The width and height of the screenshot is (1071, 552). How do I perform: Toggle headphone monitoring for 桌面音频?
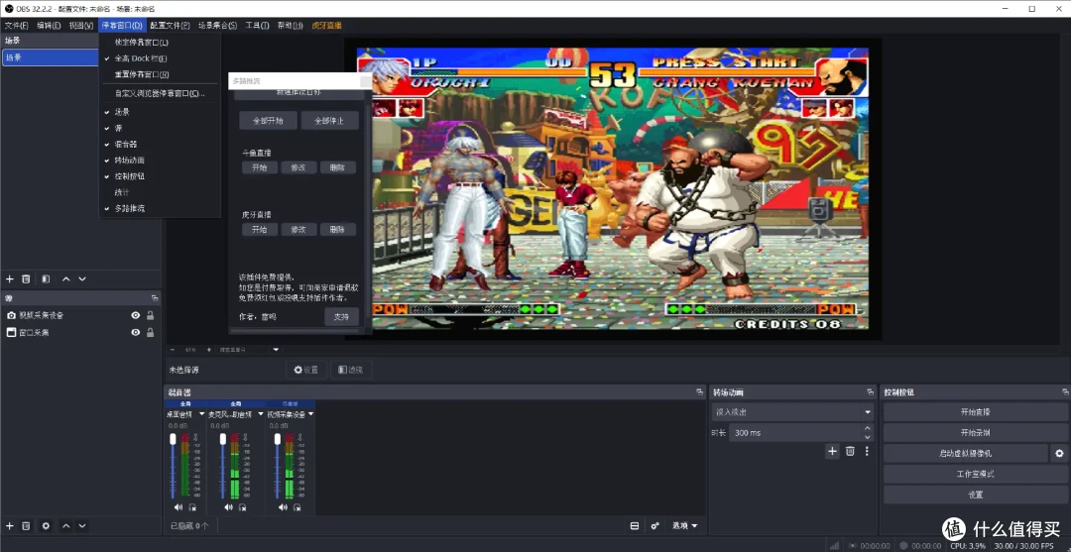pyautogui.click(x=192, y=507)
